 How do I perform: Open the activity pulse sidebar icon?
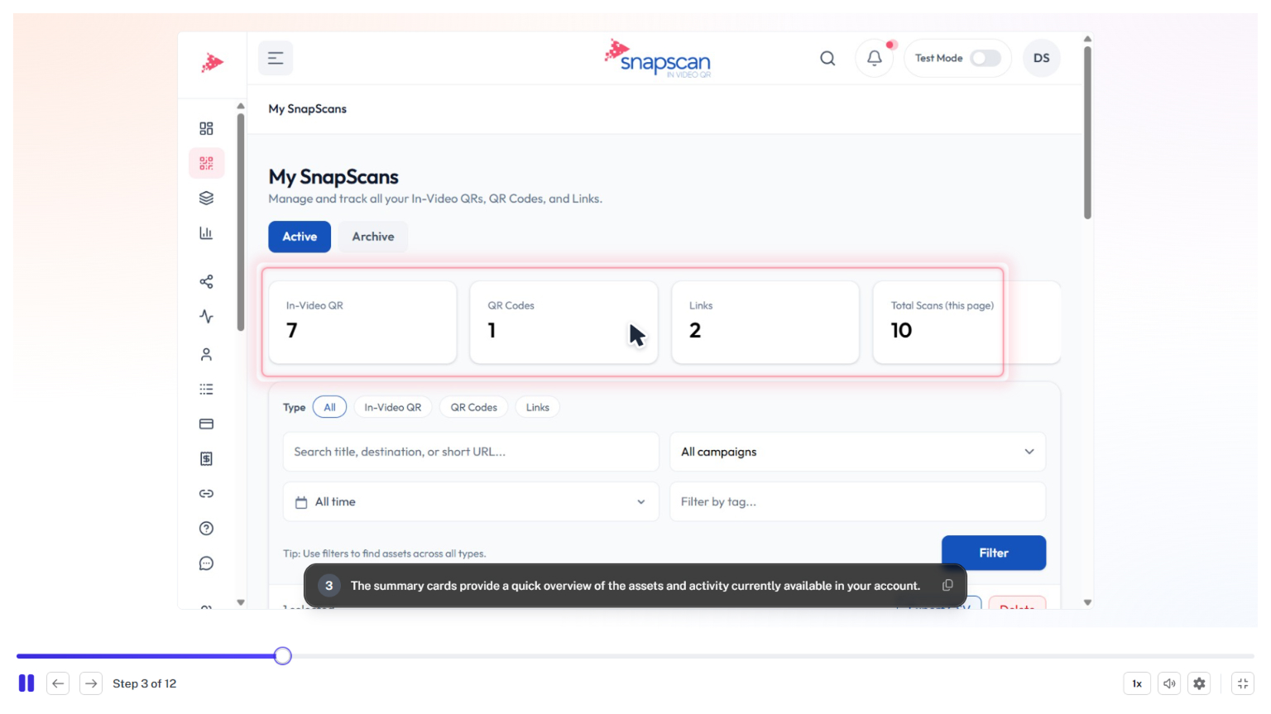[x=206, y=316]
